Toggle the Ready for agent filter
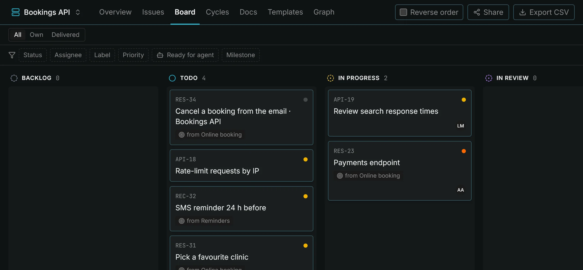Viewport: 583px width, 270px height. 185,55
